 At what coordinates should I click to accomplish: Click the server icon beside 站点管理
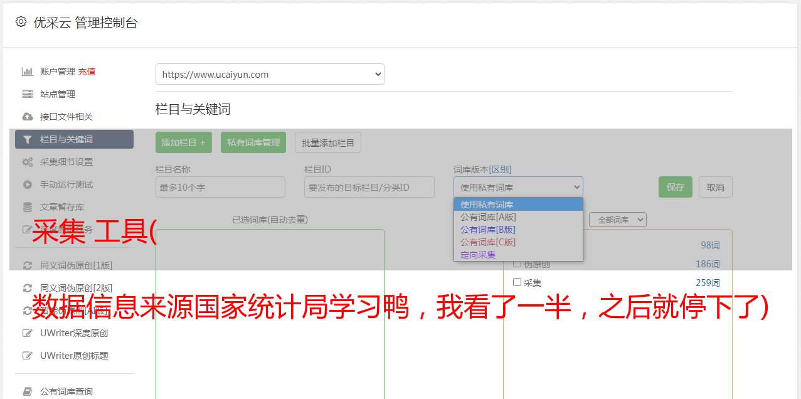[27, 94]
